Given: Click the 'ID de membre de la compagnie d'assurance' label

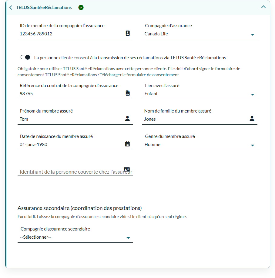Looking at the screenshot, I should [62, 26].
